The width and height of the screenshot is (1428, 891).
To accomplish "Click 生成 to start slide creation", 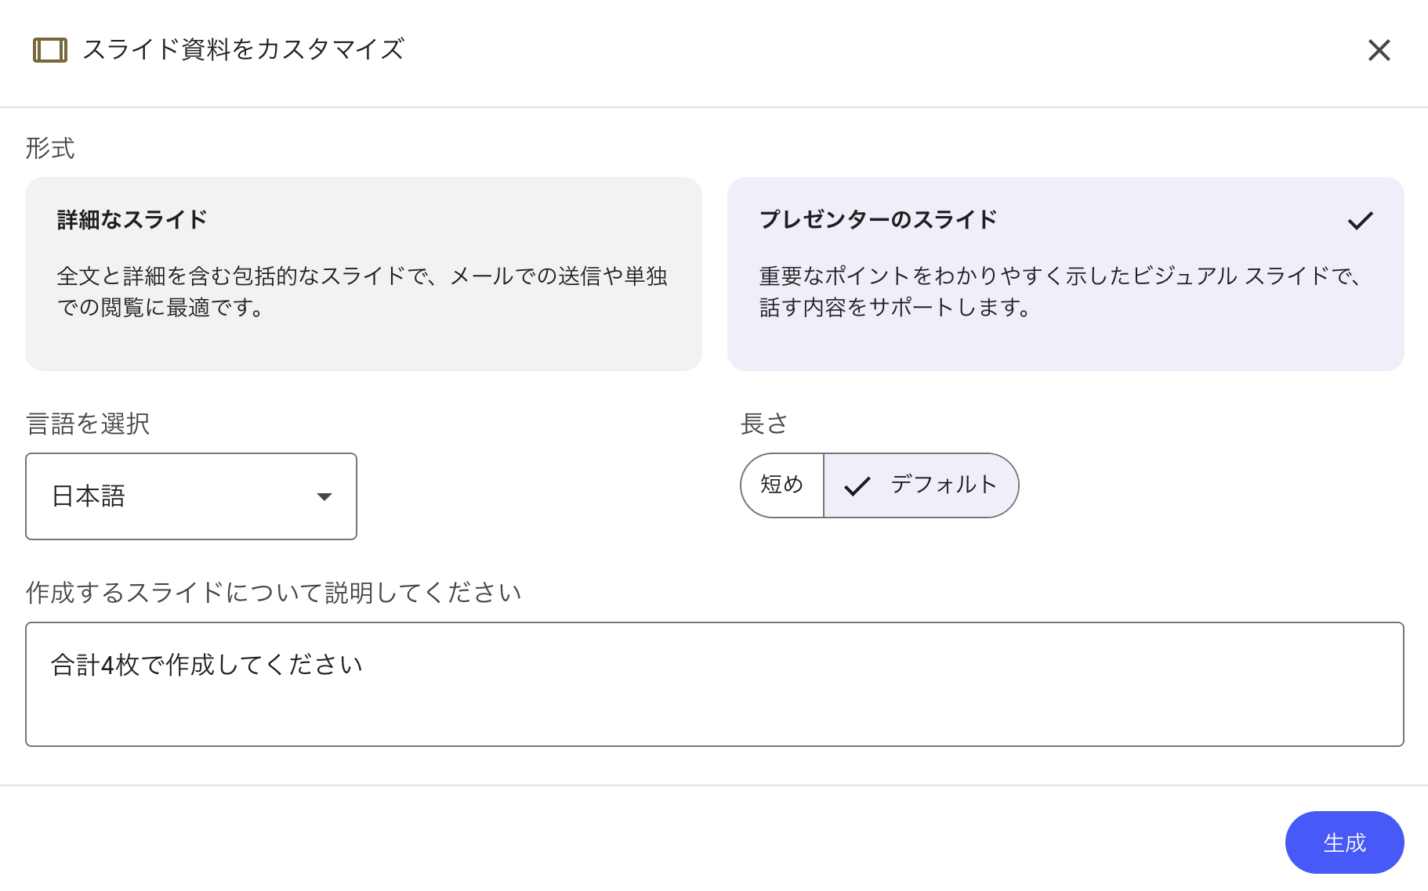I will click(1344, 842).
